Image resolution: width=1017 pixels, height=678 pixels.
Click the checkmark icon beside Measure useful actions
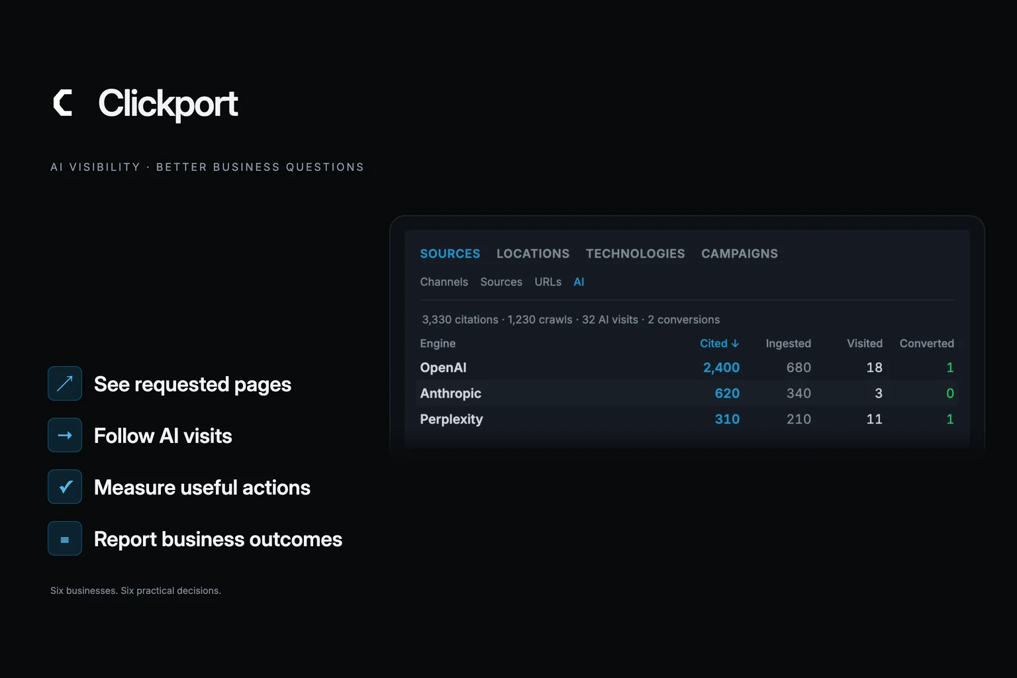(x=65, y=487)
